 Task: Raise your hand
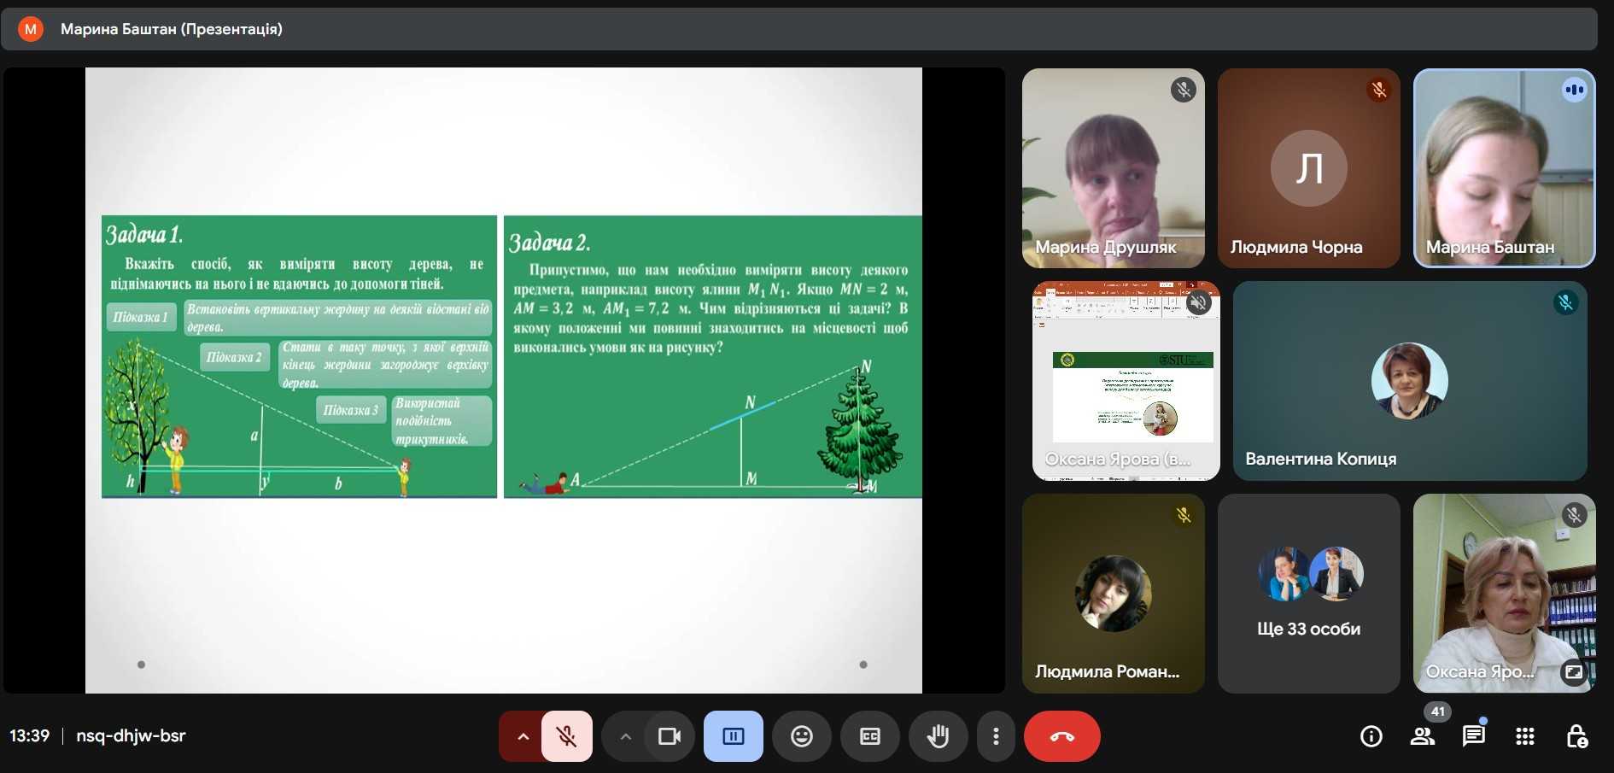[x=938, y=736]
